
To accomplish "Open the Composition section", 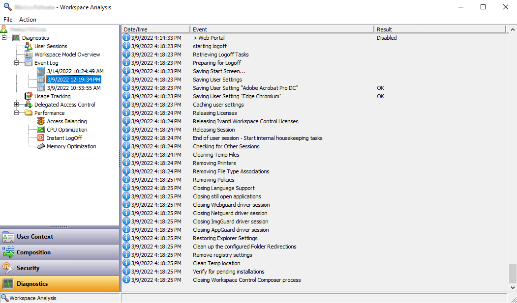I will pyautogui.click(x=60, y=252).
